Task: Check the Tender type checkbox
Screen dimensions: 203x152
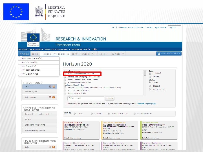Action: tap(150, 77)
